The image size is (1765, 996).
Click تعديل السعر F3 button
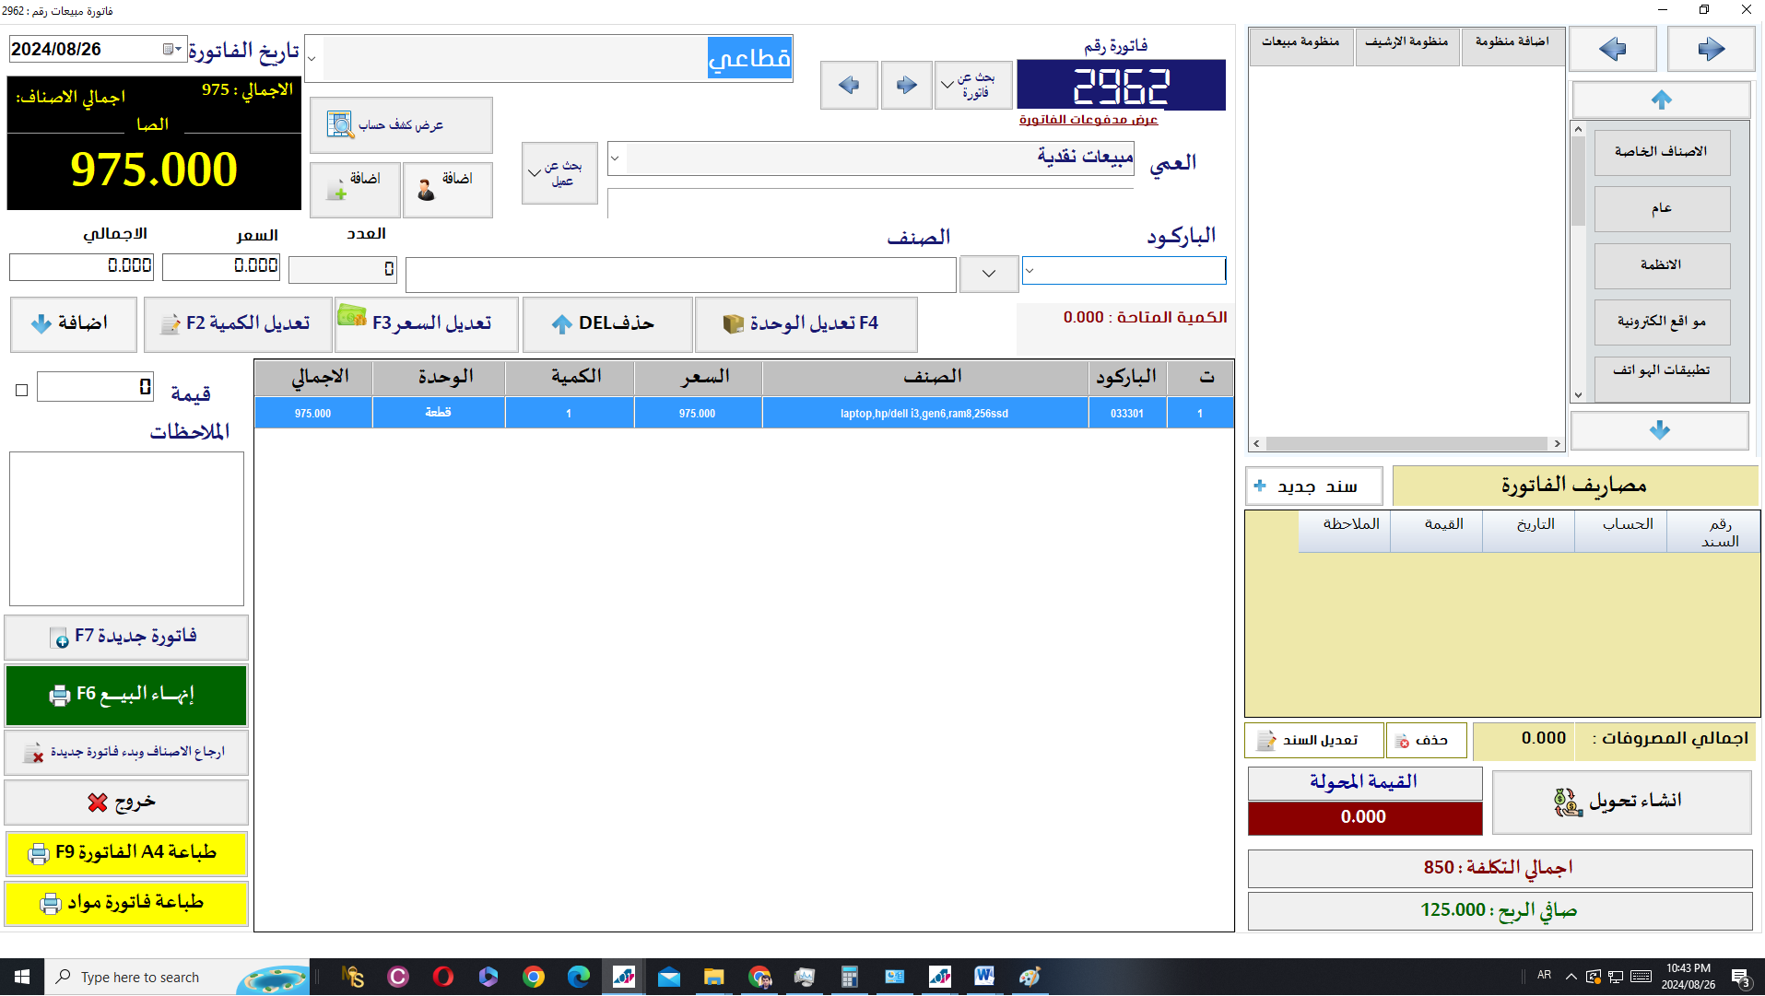click(427, 324)
